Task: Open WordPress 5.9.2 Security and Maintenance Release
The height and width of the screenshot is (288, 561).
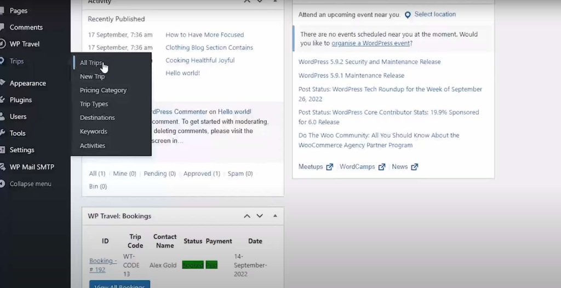Action: pyautogui.click(x=370, y=62)
